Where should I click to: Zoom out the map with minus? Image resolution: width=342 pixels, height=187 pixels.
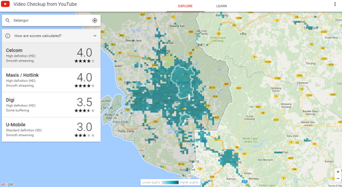(x=338, y=179)
